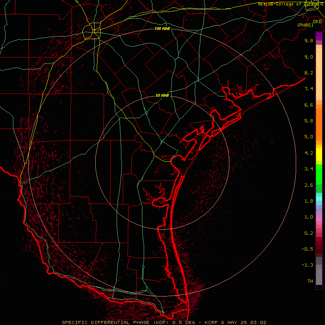
Task: Click the TH label at the bottom of the scale
Action: pyautogui.click(x=310, y=281)
